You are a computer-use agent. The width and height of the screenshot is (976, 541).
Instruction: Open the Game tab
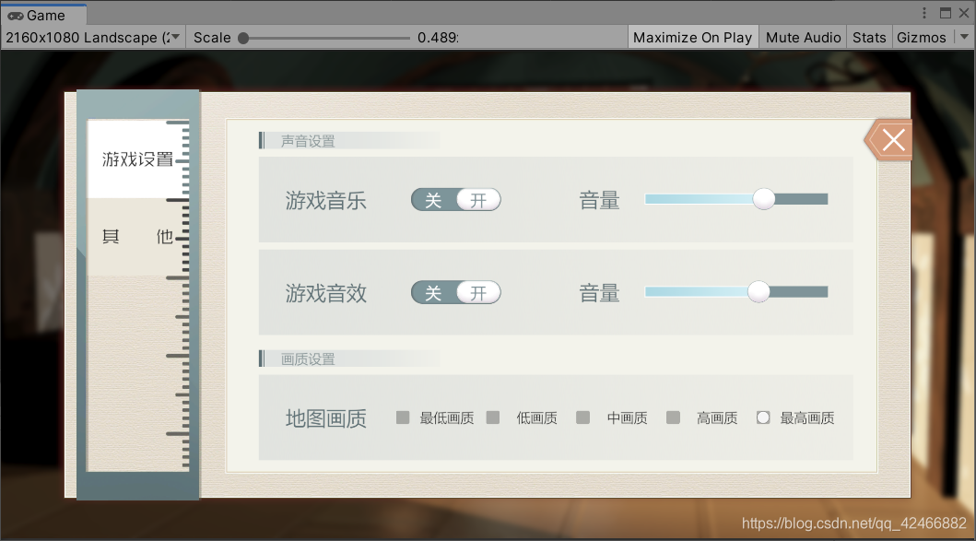pyautogui.click(x=43, y=15)
